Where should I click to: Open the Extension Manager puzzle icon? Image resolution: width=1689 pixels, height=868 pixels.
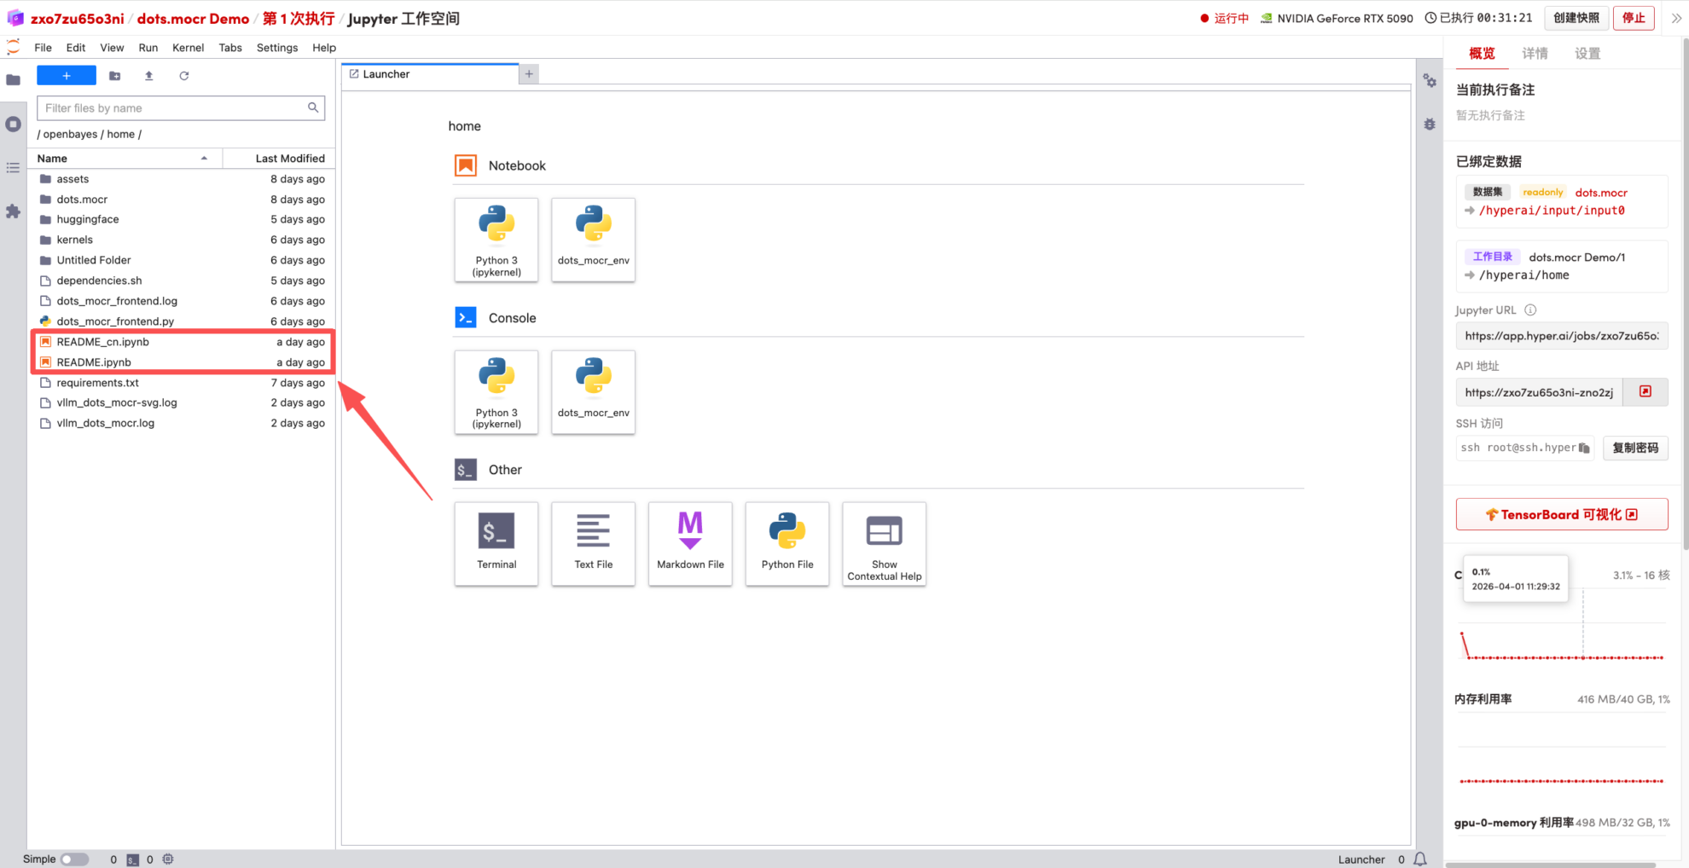(13, 211)
